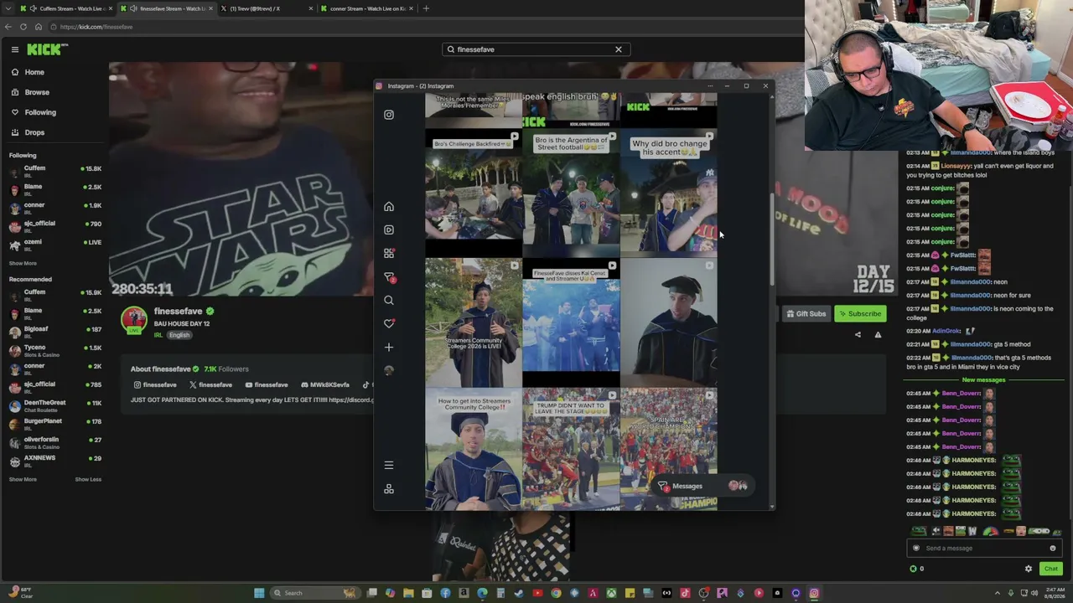Open finessefave's Instagram link on Kick
This screenshot has width=1073, height=603.
[x=155, y=385]
